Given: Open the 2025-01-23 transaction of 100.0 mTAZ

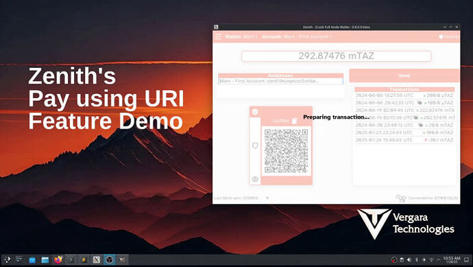Looking at the screenshot, I should 404,132.
